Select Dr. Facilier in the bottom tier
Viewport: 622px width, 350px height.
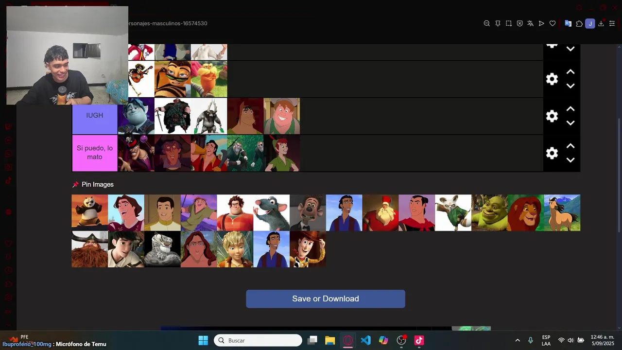(x=136, y=153)
